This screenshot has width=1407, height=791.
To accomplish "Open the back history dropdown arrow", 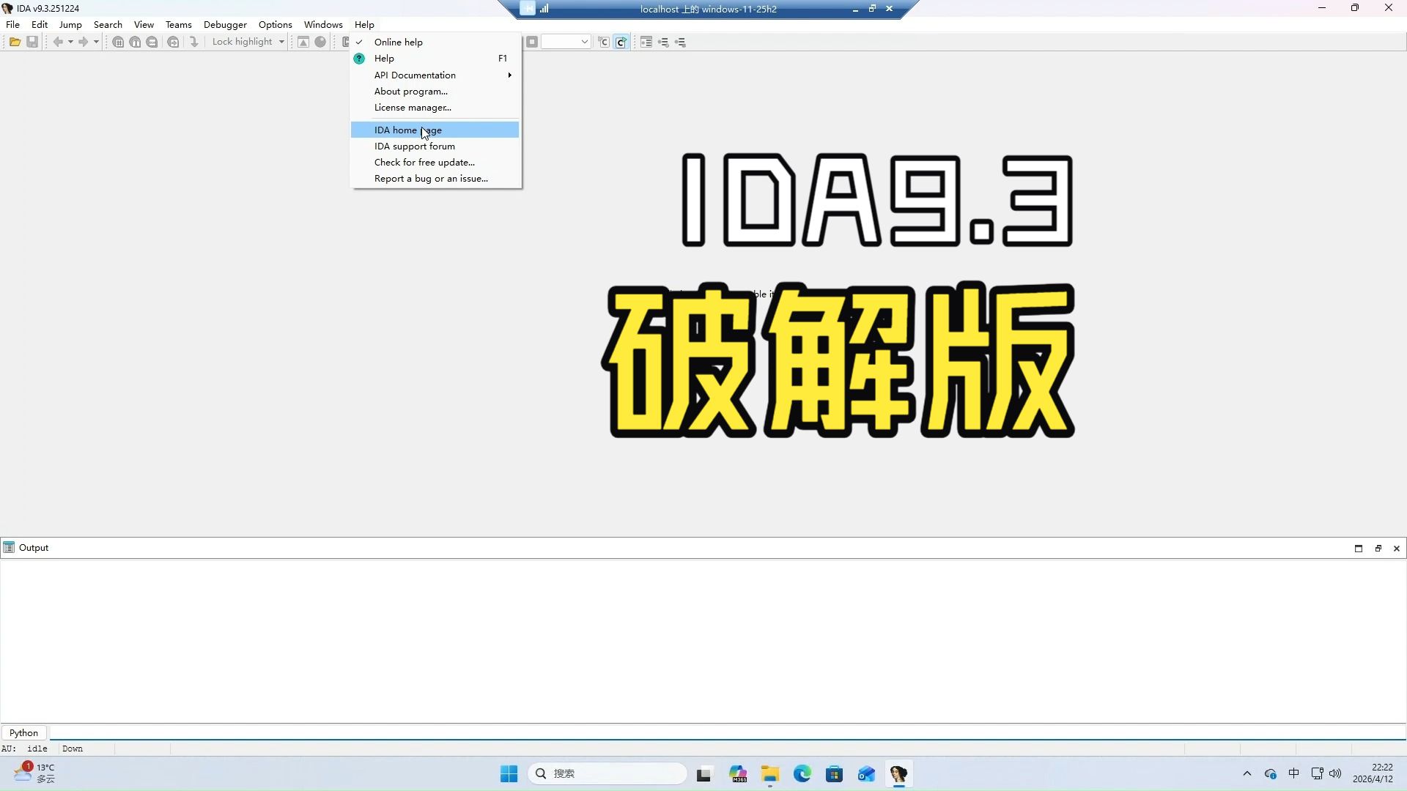I will pos(70,42).
